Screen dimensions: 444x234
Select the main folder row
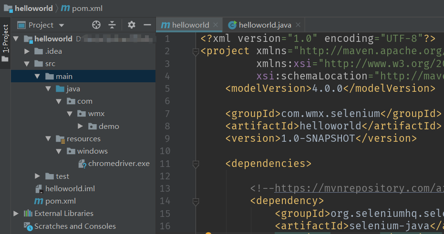(83, 77)
